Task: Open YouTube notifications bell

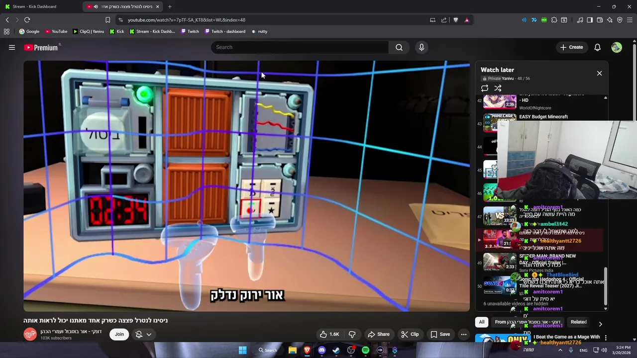Action: [597, 47]
